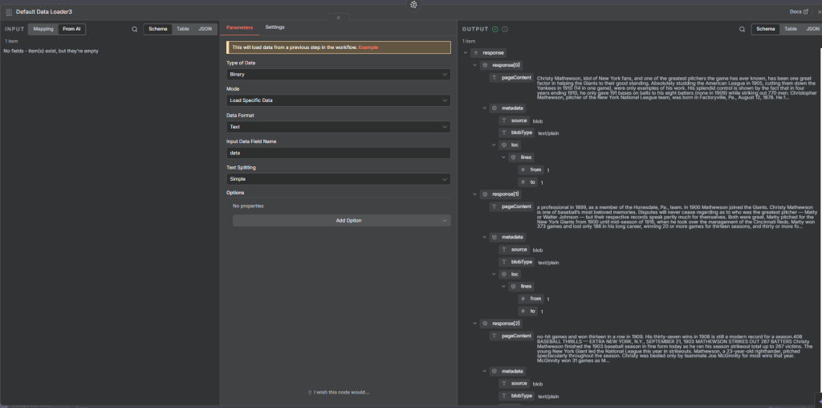Select the Parameters tab

[x=240, y=27]
